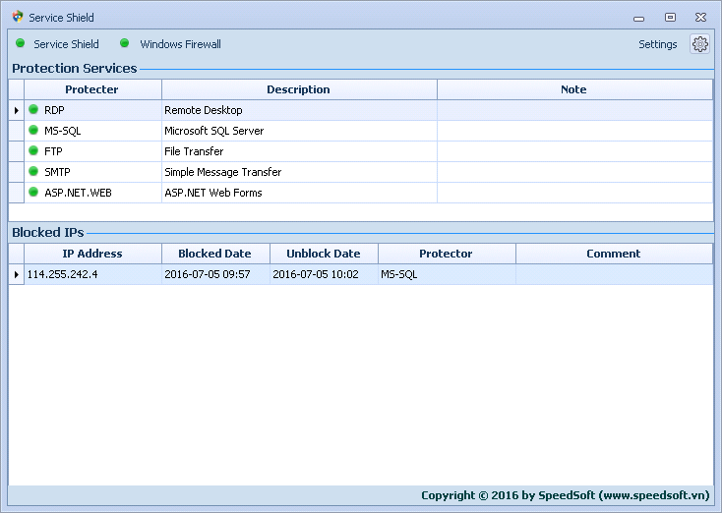Click the Service Shield status label
Screen dimensions: 722x513
[66, 44]
